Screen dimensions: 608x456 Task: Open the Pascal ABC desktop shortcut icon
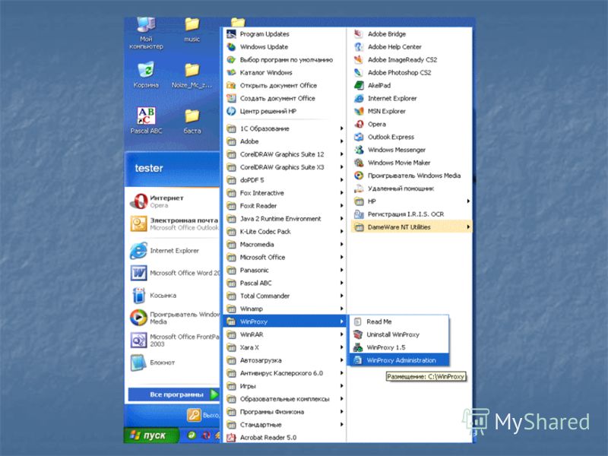[x=146, y=116]
